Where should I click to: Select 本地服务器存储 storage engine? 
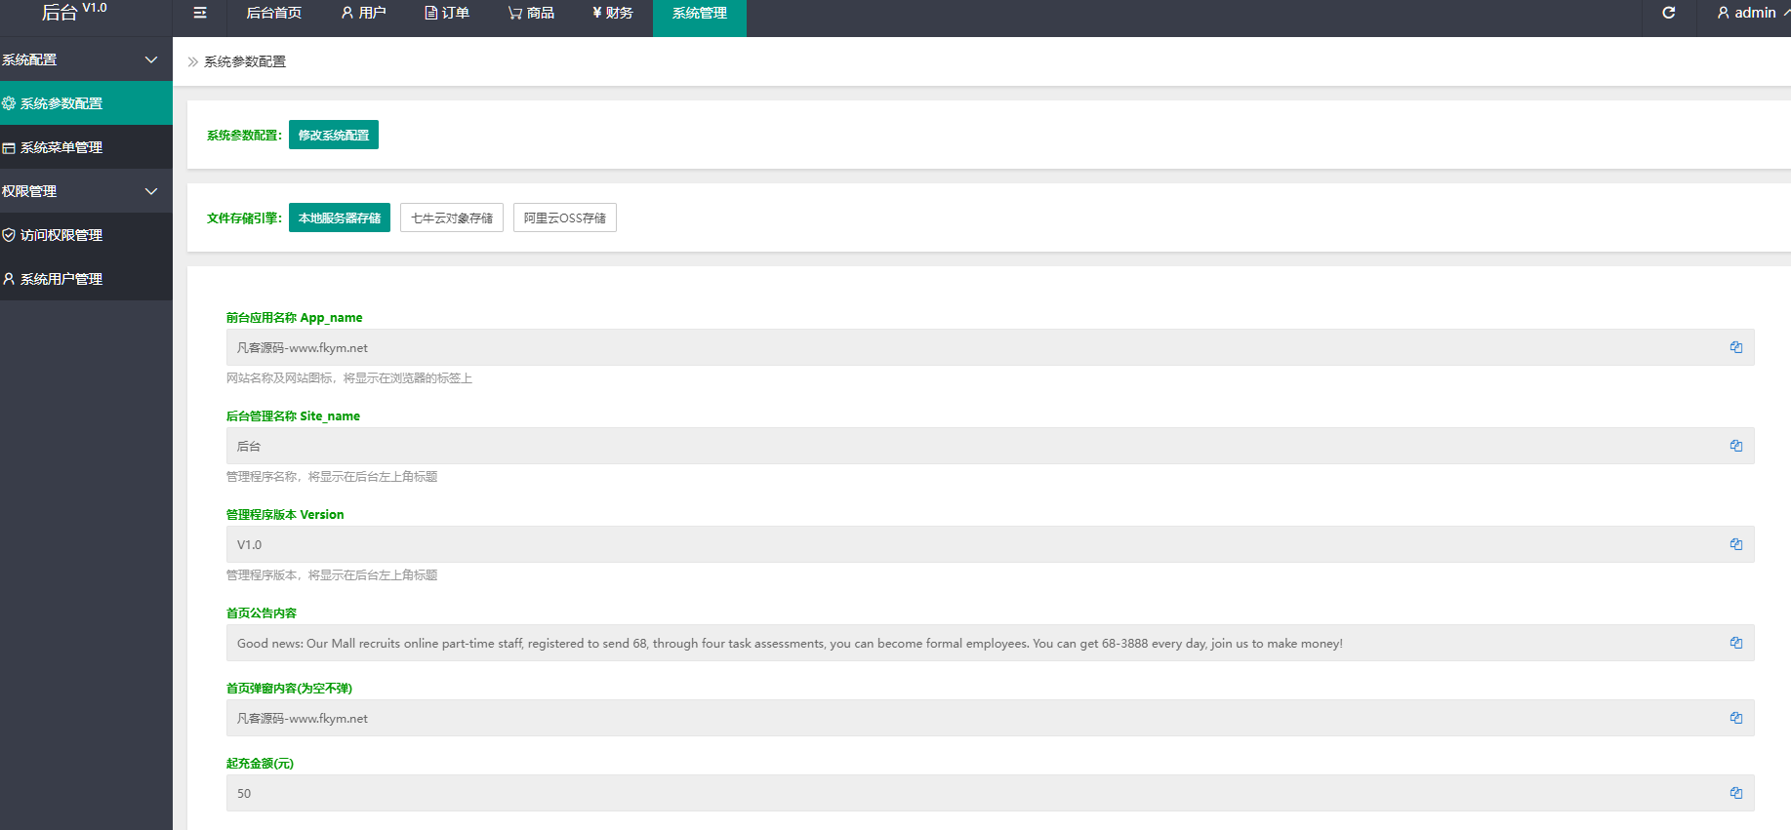pyautogui.click(x=339, y=217)
